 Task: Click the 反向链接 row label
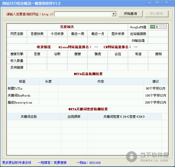[17, 67]
